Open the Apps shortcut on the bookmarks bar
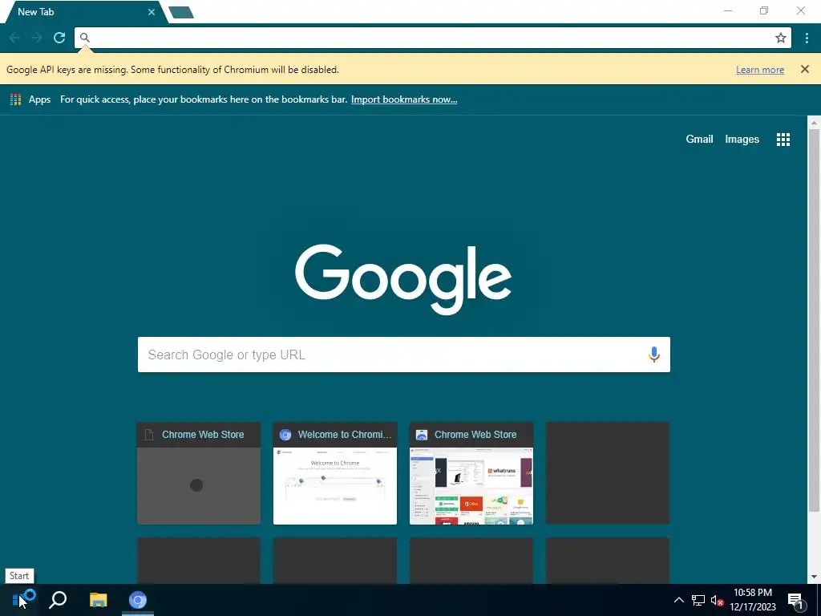 pyautogui.click(x=30, y=99)
